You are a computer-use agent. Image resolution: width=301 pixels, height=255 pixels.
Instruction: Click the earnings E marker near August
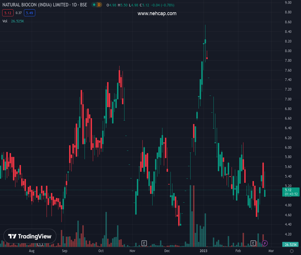click(41, 244)
